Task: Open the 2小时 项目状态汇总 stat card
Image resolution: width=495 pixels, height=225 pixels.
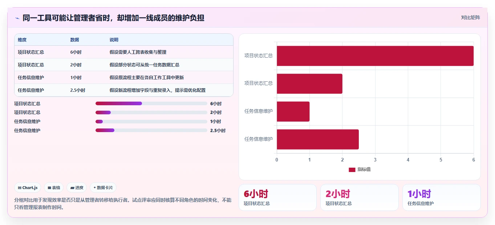Action: point(360,197)
